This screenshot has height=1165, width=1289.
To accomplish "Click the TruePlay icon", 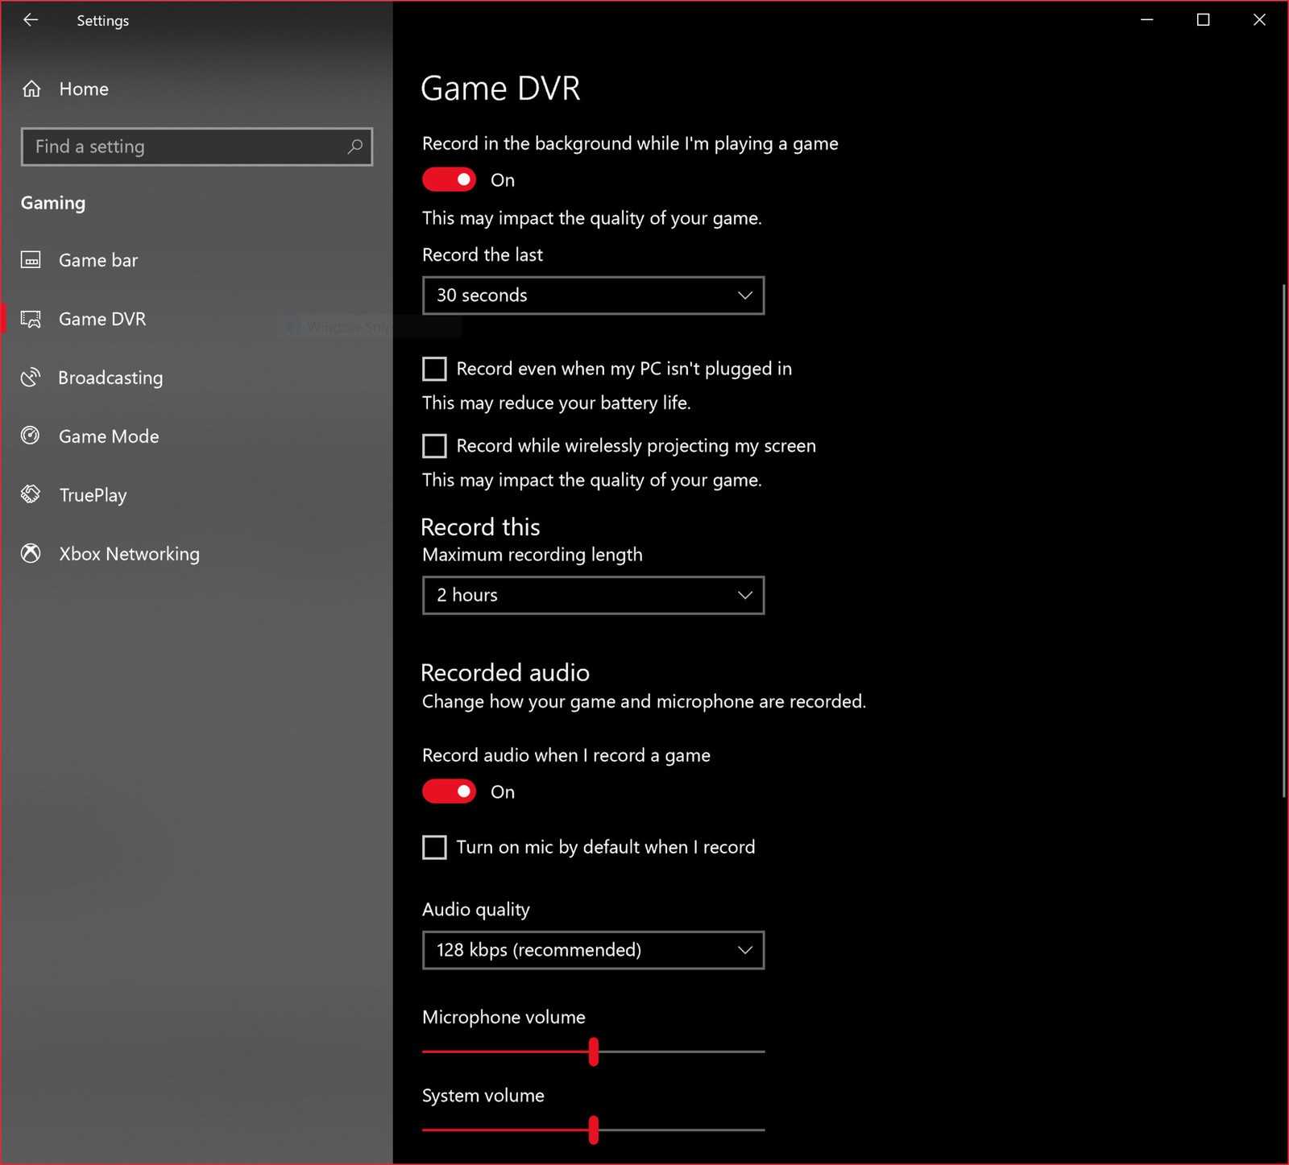I will tap(31, 494).
